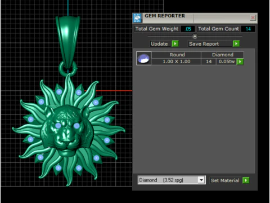The width and height of the screenshot is (270, 203).
Task: Click green arrow next to Save Report
Action: pyautogui.click(x=236, y=44)
